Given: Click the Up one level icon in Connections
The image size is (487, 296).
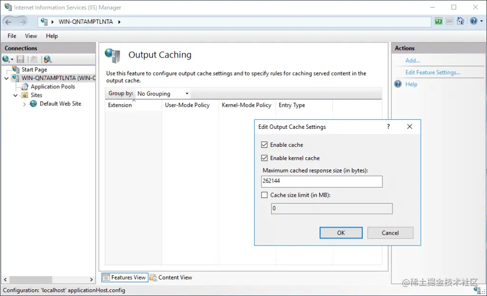Looking at the screenshot, I should [34, 59].
